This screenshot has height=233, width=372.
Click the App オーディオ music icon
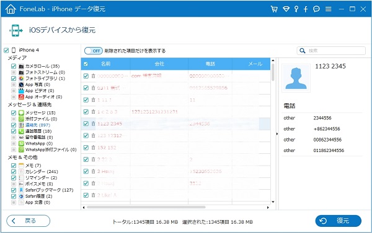[x=21, y=97]
